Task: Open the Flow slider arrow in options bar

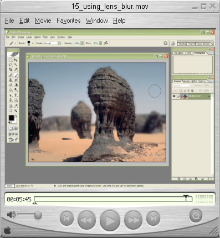Action: coord(100,43)
